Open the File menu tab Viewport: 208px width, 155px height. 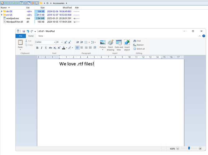[x=21, y=36]
